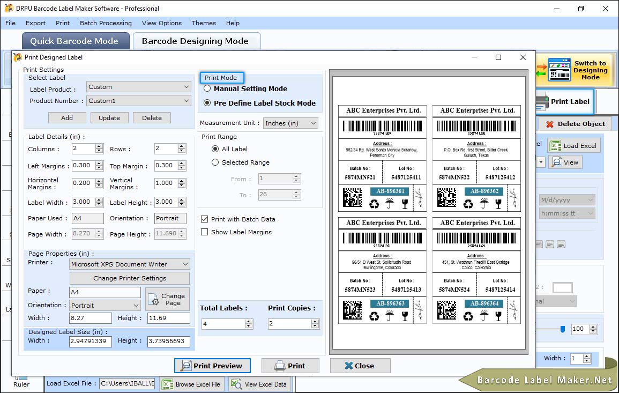The image size is (619, 393).
Task: Click the Delete button under Select Label
Action: click(x=152, y=118)
